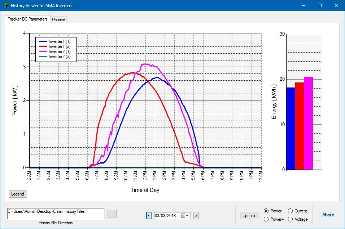
Task: Click the Inverter1 (2) red legend entry
Action: point(55,46)
